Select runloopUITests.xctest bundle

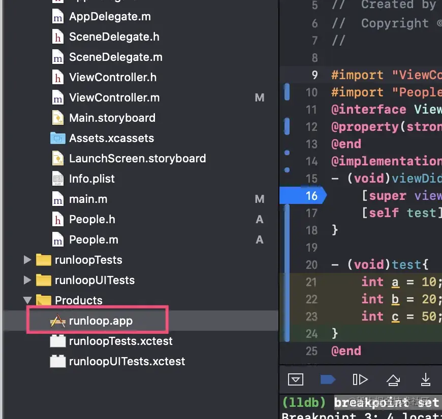click(x=127, y=361)
